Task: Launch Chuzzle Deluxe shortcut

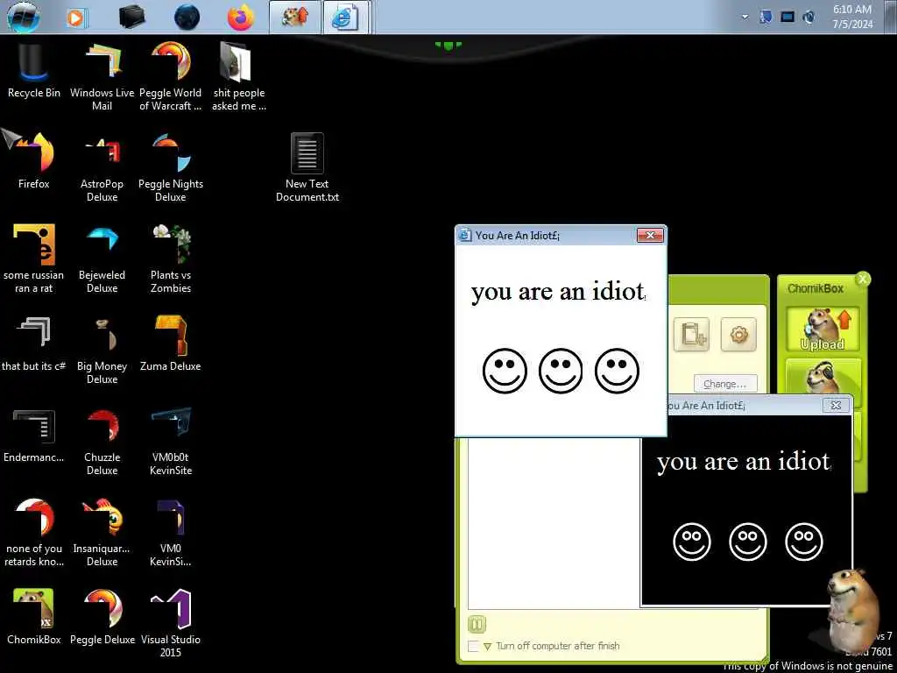Action: tap(102, 441)
